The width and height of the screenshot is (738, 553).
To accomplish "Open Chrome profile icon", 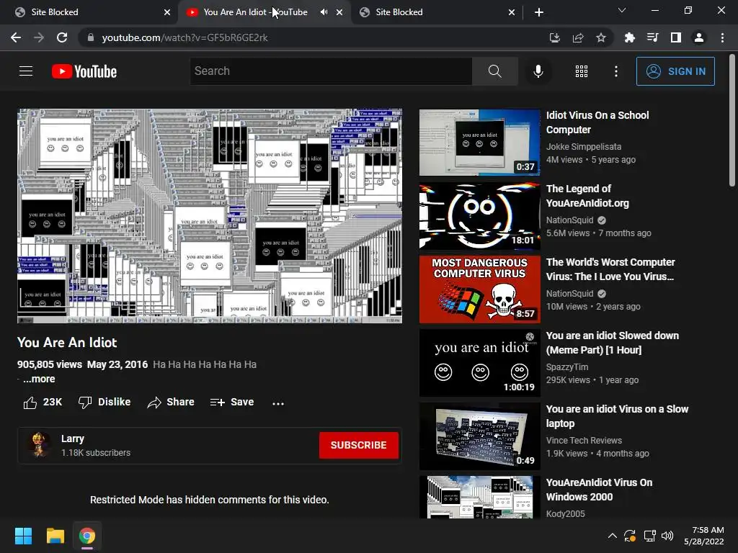I will (x=698, y=37).
